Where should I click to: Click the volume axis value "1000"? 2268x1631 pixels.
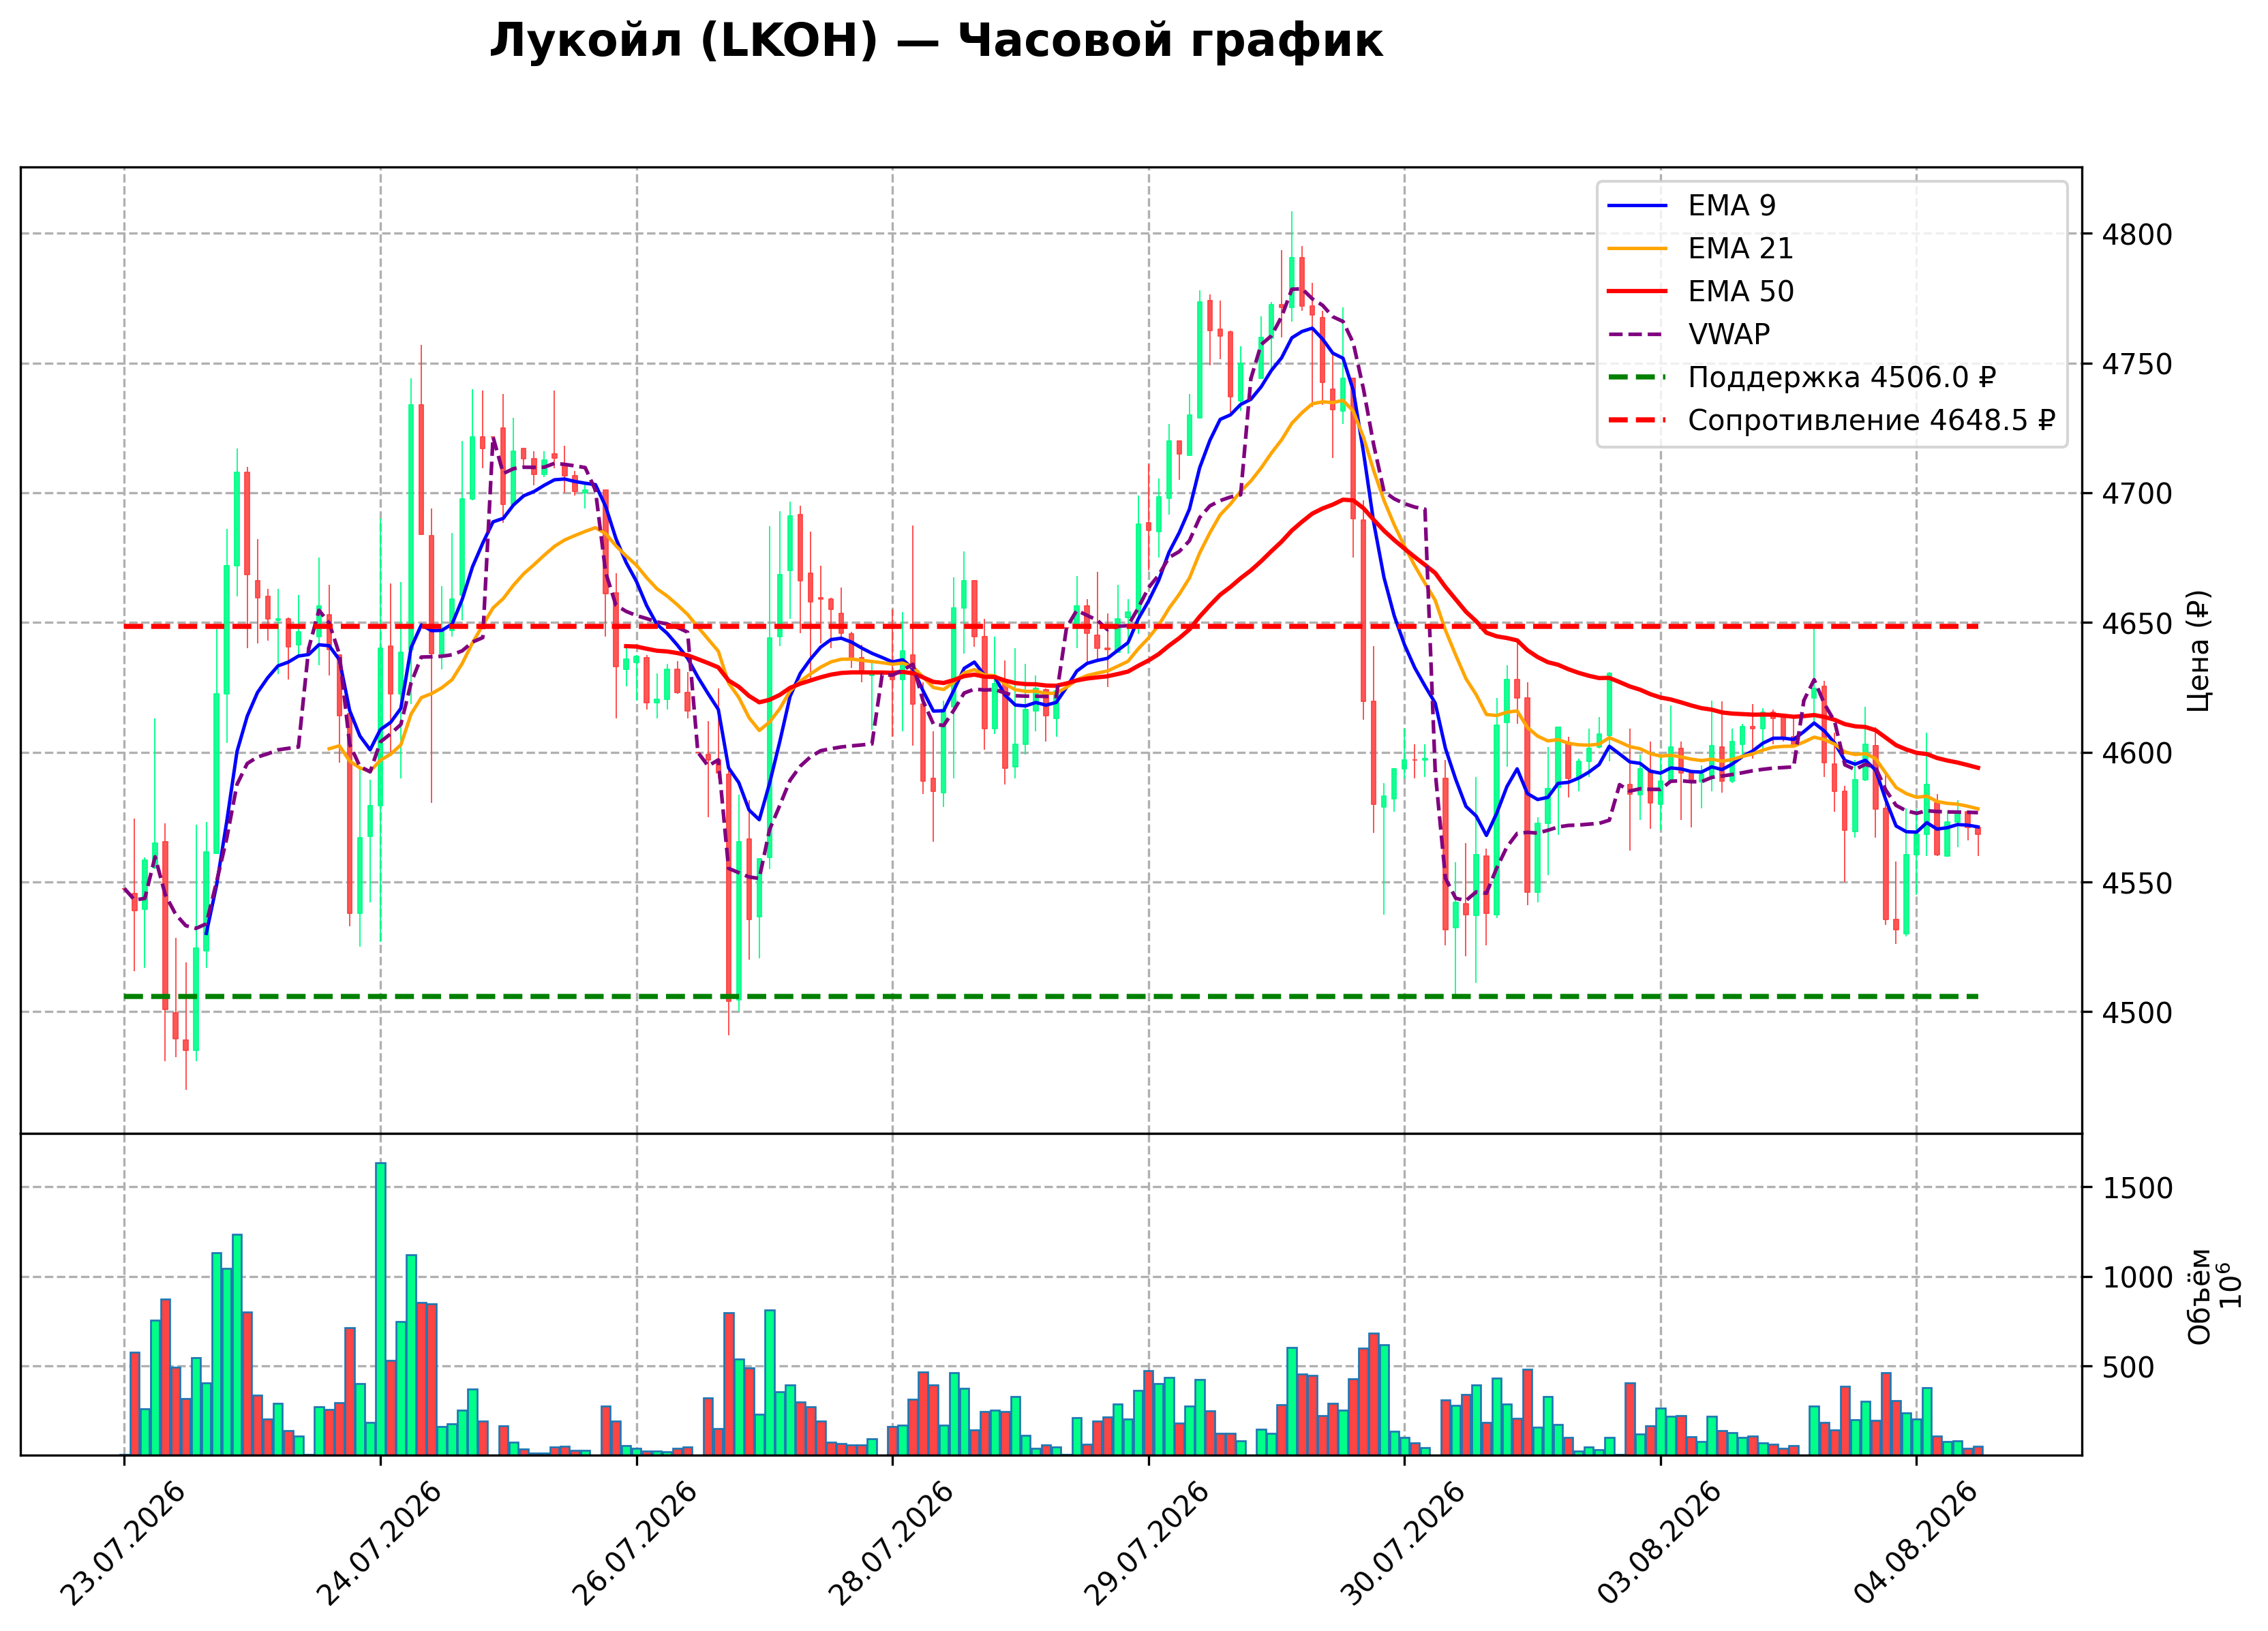2137,1278
